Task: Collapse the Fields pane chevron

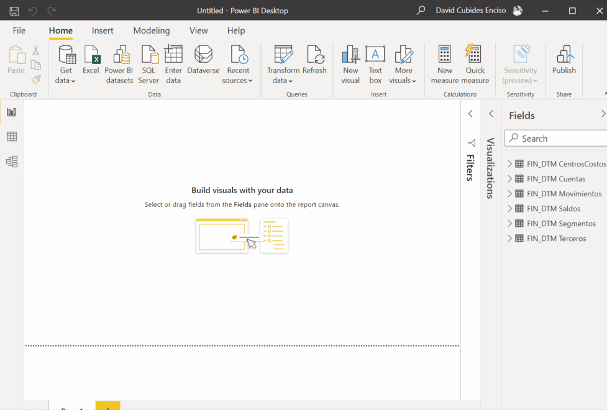Action: 603,114
